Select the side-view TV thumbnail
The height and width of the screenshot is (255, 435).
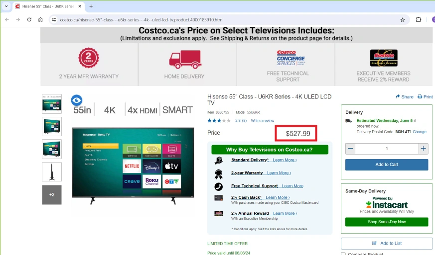(52, 171)
